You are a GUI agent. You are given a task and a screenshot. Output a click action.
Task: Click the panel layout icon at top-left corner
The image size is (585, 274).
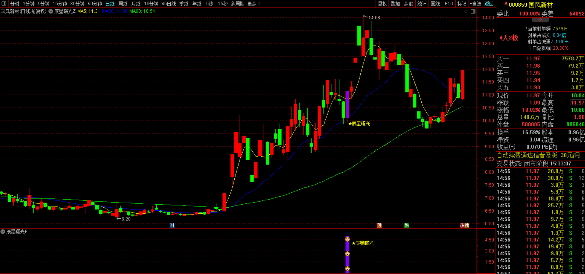(4, 4)
